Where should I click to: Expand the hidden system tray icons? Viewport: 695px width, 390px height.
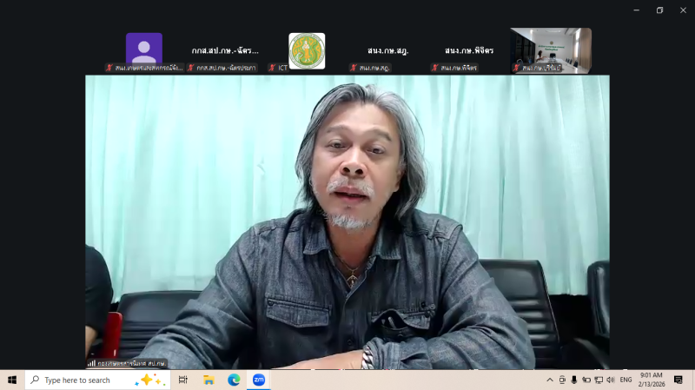[x=549, y=380]
